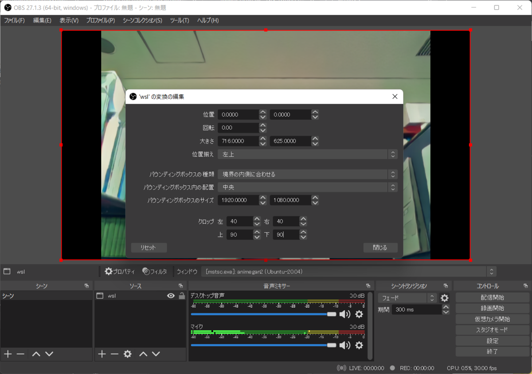Close the transform edit dialog X
Screen dimensions: 532x374
[x=395, y=97]
